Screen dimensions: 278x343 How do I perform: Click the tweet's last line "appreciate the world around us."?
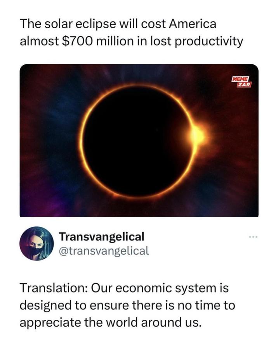(111, 322)
